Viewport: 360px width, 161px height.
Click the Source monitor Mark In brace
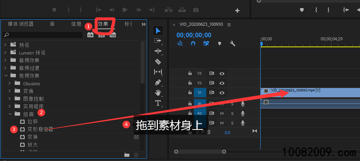(68, 10)
